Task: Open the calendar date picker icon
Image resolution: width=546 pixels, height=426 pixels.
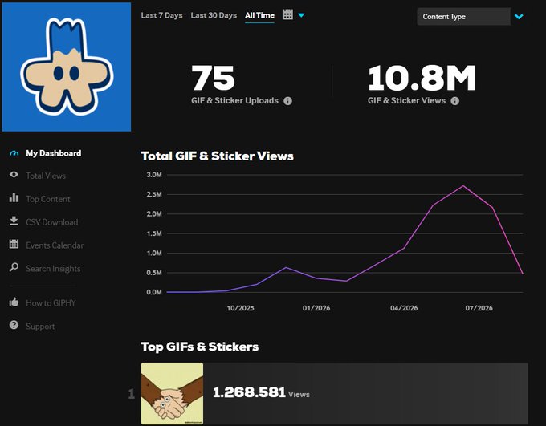Action: [287, 14]
